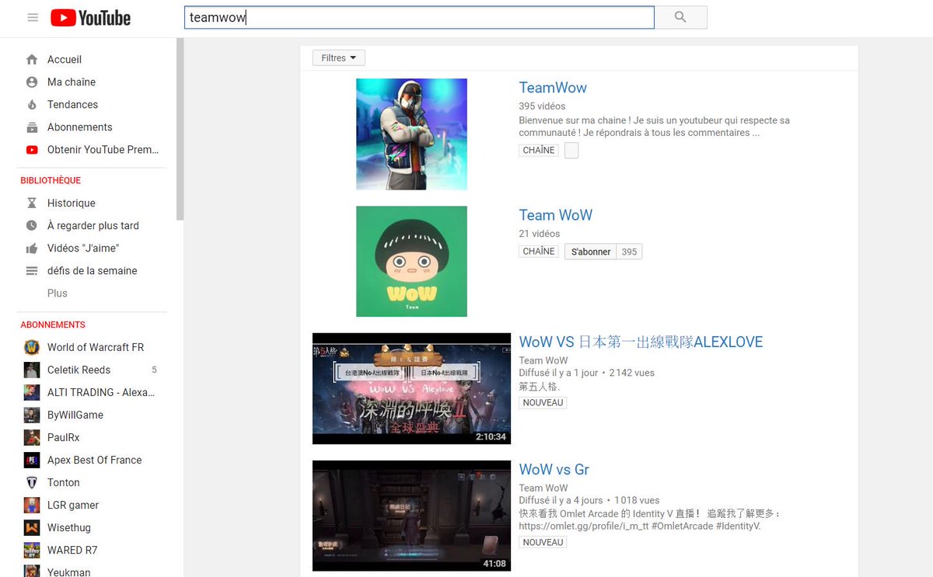
Task: Open the TeamWow channel title link
Action: point(553,88)
